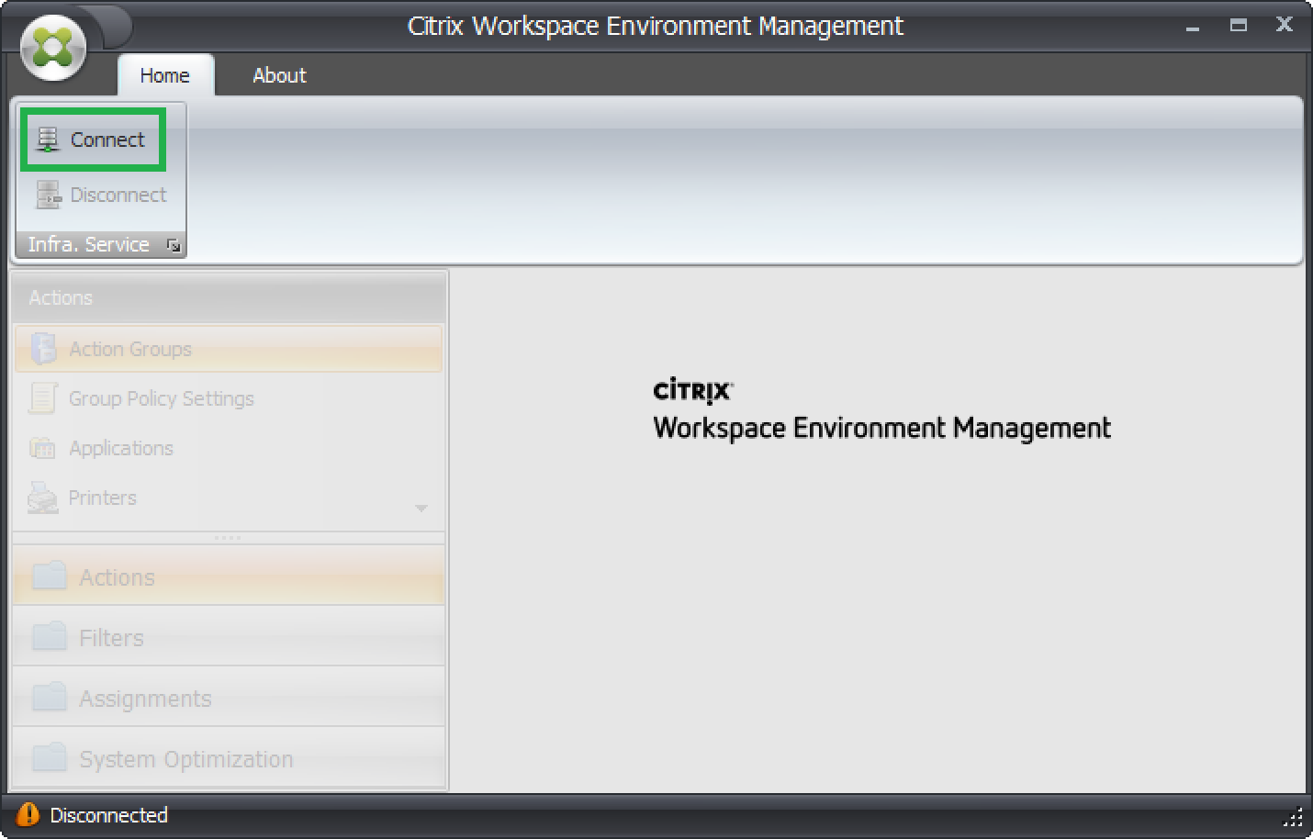The width and height of the screenshot is (1313, 839).
Task: Click the navigation pane splitter dots
Action: 228,538
